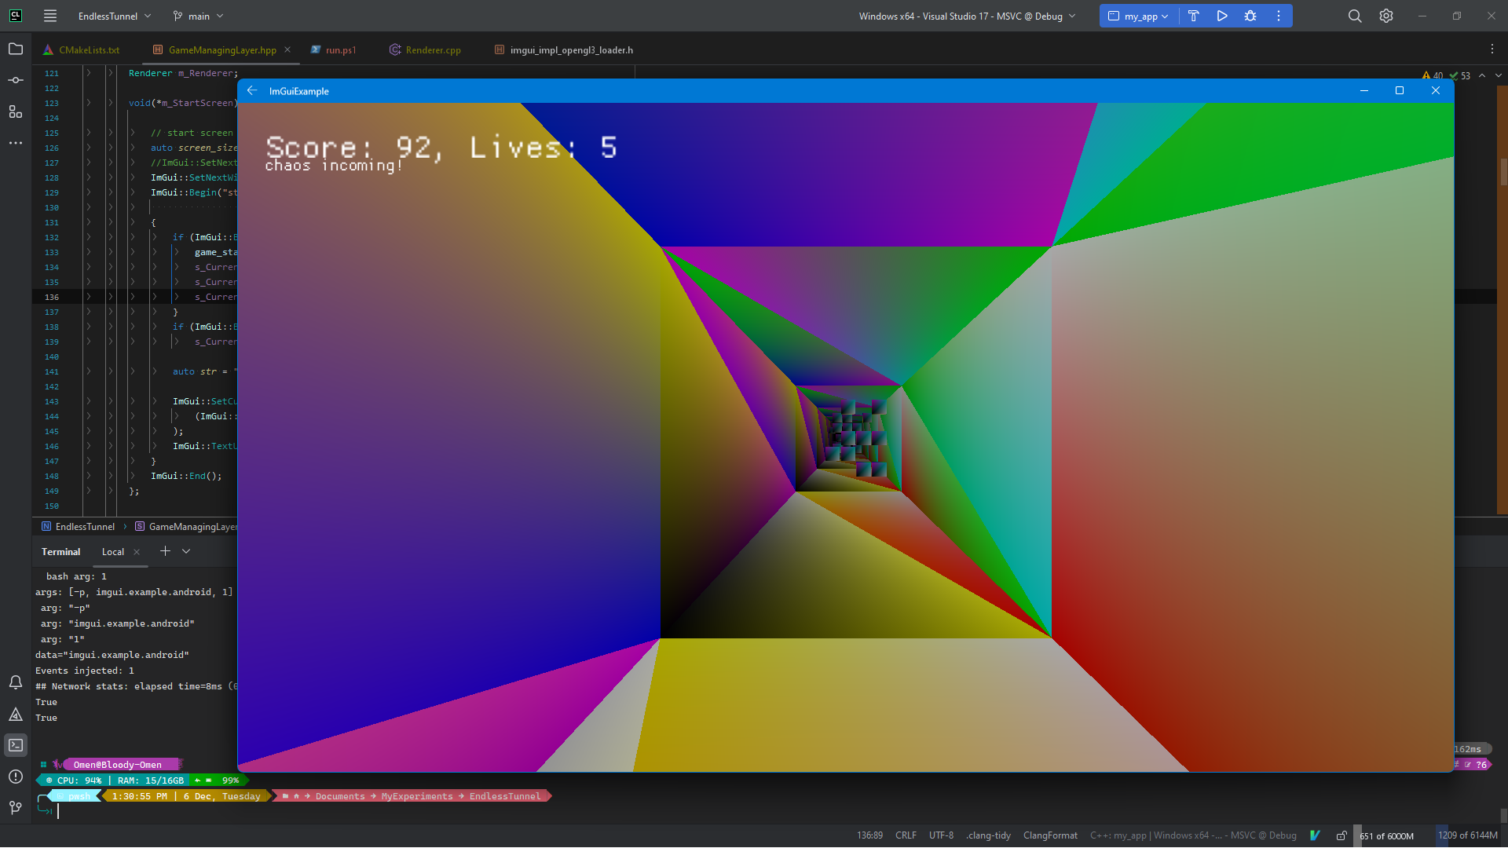Switch to the Renderer.cpp tab

click(433, 49)
